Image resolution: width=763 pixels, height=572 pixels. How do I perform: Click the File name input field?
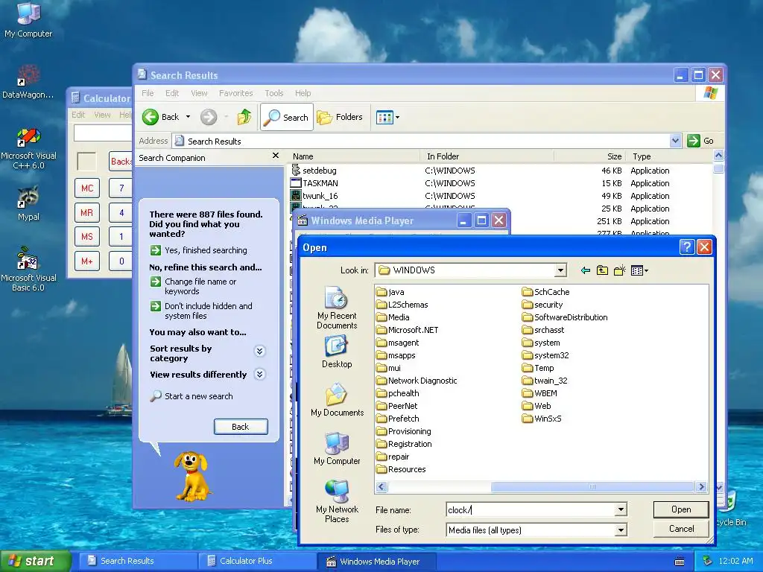pos(531,509)
